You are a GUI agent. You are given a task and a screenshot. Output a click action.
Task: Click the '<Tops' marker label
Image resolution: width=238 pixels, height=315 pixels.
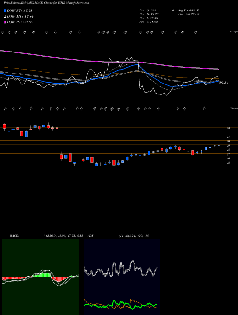click(234, 32)
